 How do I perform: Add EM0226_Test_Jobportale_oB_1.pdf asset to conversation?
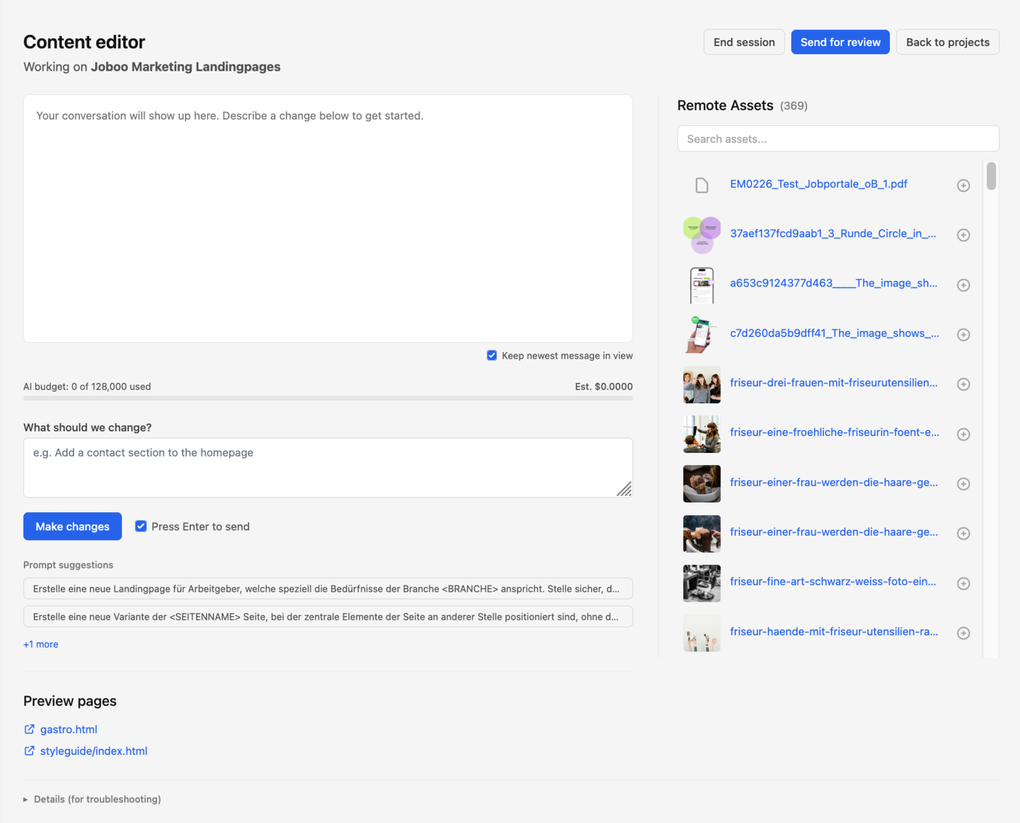[x=963, y=185]
